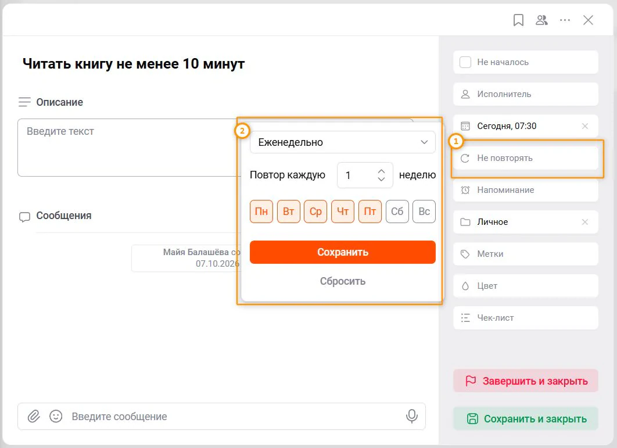Decrease the repeat interval with the down arrow
Screen dimensions: 617x448
pos(381,179)
